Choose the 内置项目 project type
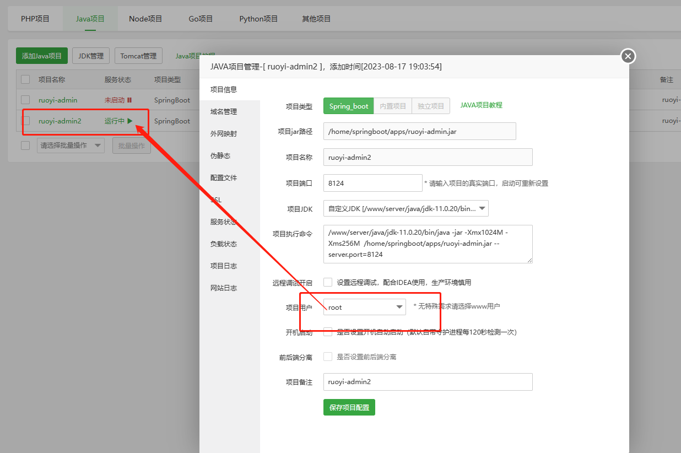Viewport: 681px width, 453px height. click(x=393, y=106)
